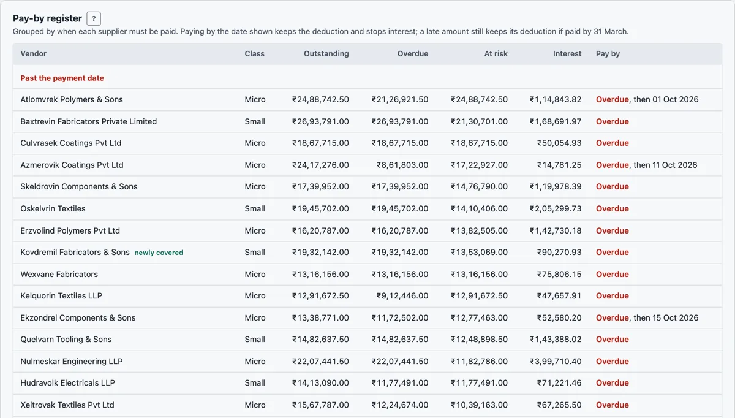The image size is (735, 418).
Task: Click at risk amount ₹10,39,163.00
Action: point(479,405)
